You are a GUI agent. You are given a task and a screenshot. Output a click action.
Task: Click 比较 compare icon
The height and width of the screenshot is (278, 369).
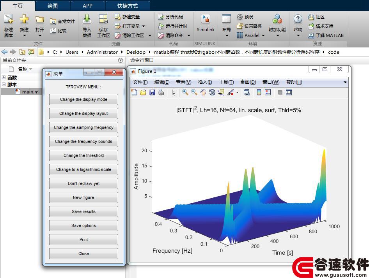click(x=53, y=30)
